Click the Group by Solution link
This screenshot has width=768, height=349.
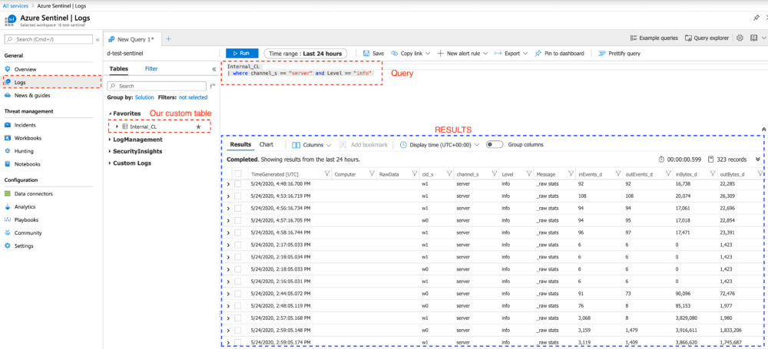(x=144, y=97)
